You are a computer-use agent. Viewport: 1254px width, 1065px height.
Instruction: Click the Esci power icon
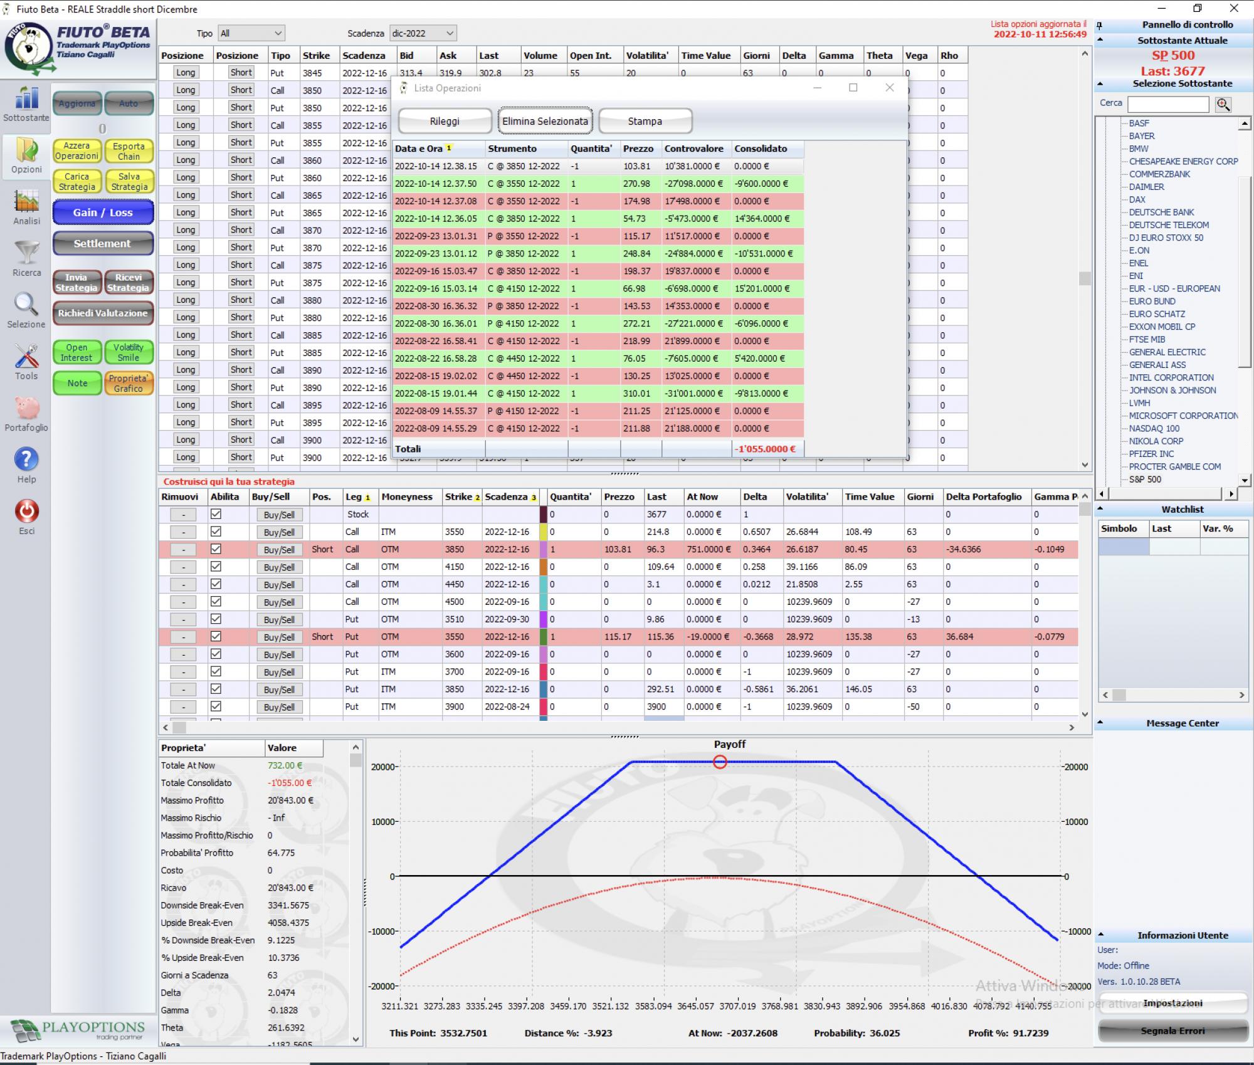pyautogui.click(x=26, y=512)
